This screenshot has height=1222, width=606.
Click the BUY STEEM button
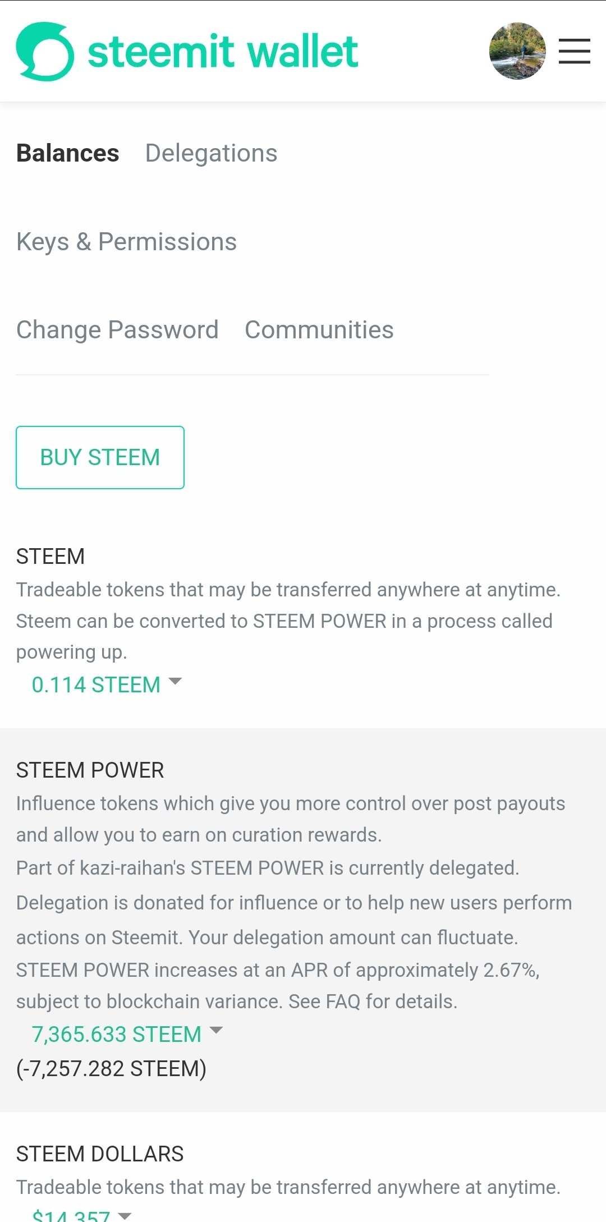point(100,457)
